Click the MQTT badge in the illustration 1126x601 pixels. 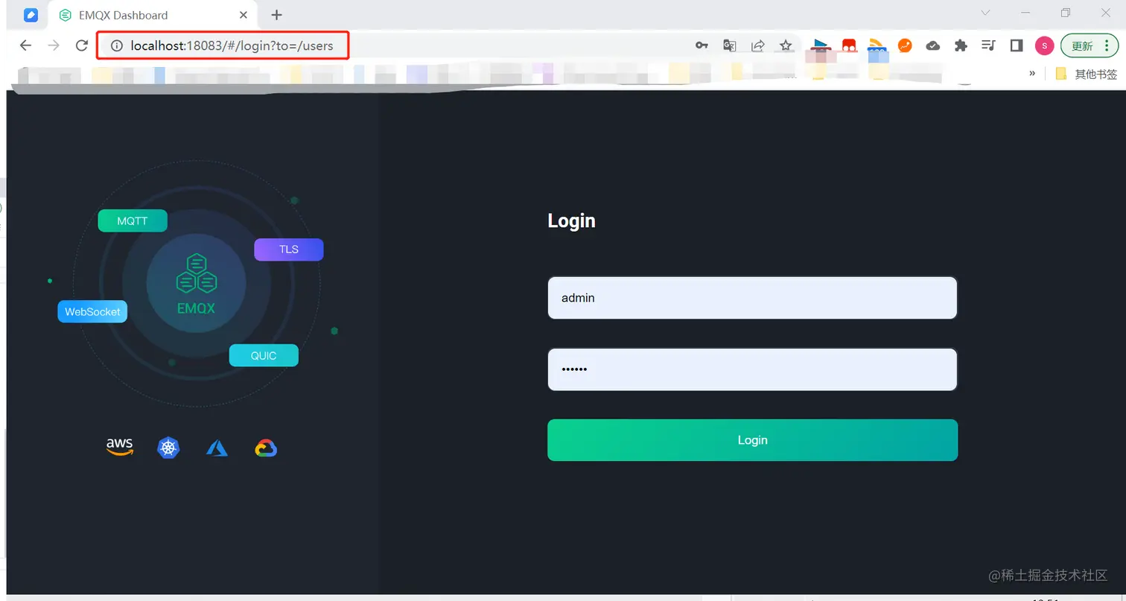[133, 221]
